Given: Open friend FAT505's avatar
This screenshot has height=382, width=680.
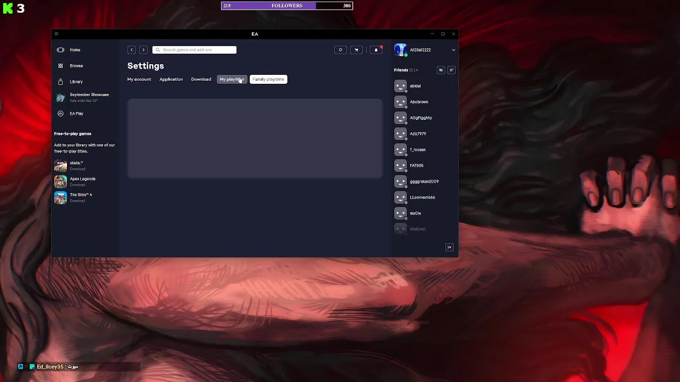Looking at the screenshot, I should (x=401, y=166).
